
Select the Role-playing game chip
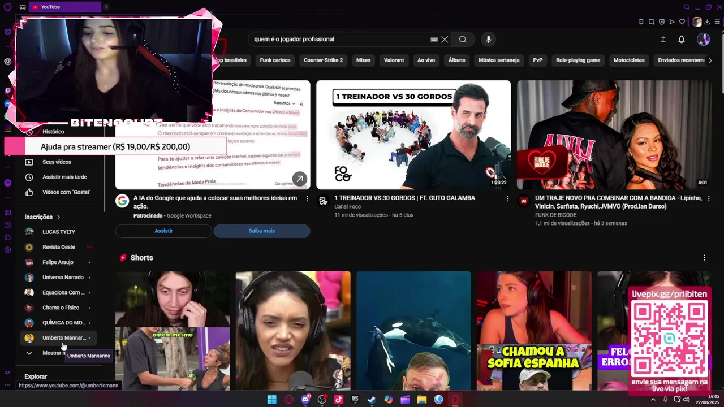click(x=578, y=60)
